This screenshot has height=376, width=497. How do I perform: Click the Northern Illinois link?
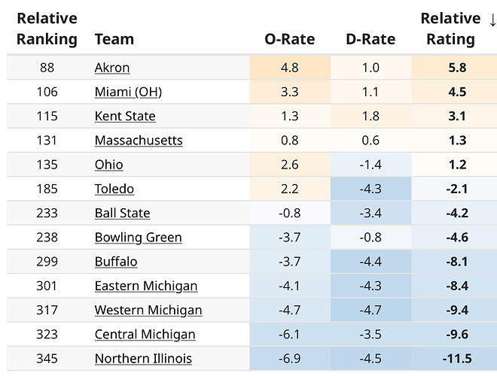tap(143, 359)
